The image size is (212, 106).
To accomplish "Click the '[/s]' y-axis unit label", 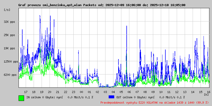I will click(7, 10).
